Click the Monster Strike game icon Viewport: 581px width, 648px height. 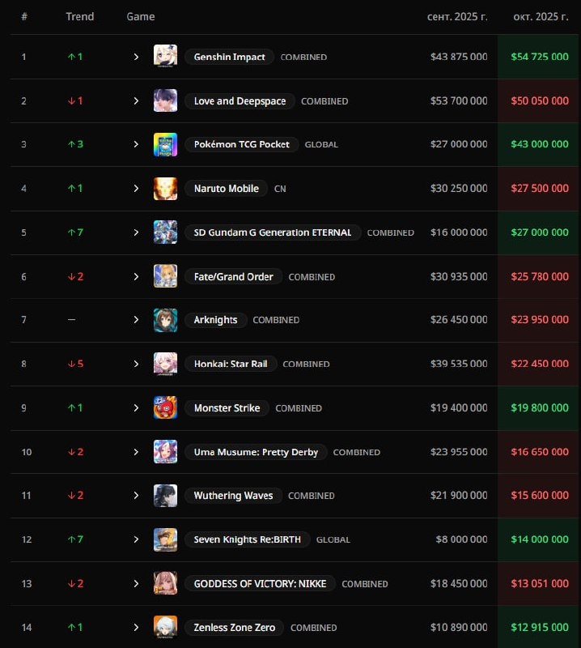tap(165, 407)
